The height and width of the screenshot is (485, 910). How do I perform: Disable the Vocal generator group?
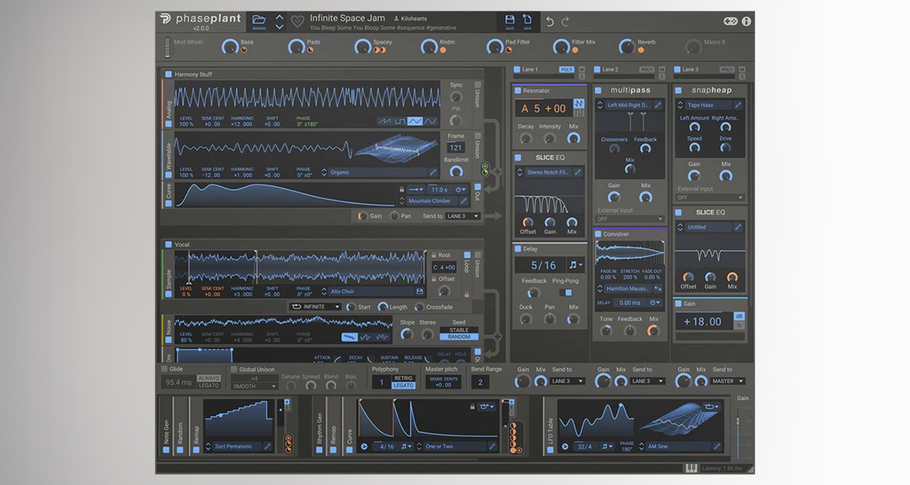coord(168,244)
